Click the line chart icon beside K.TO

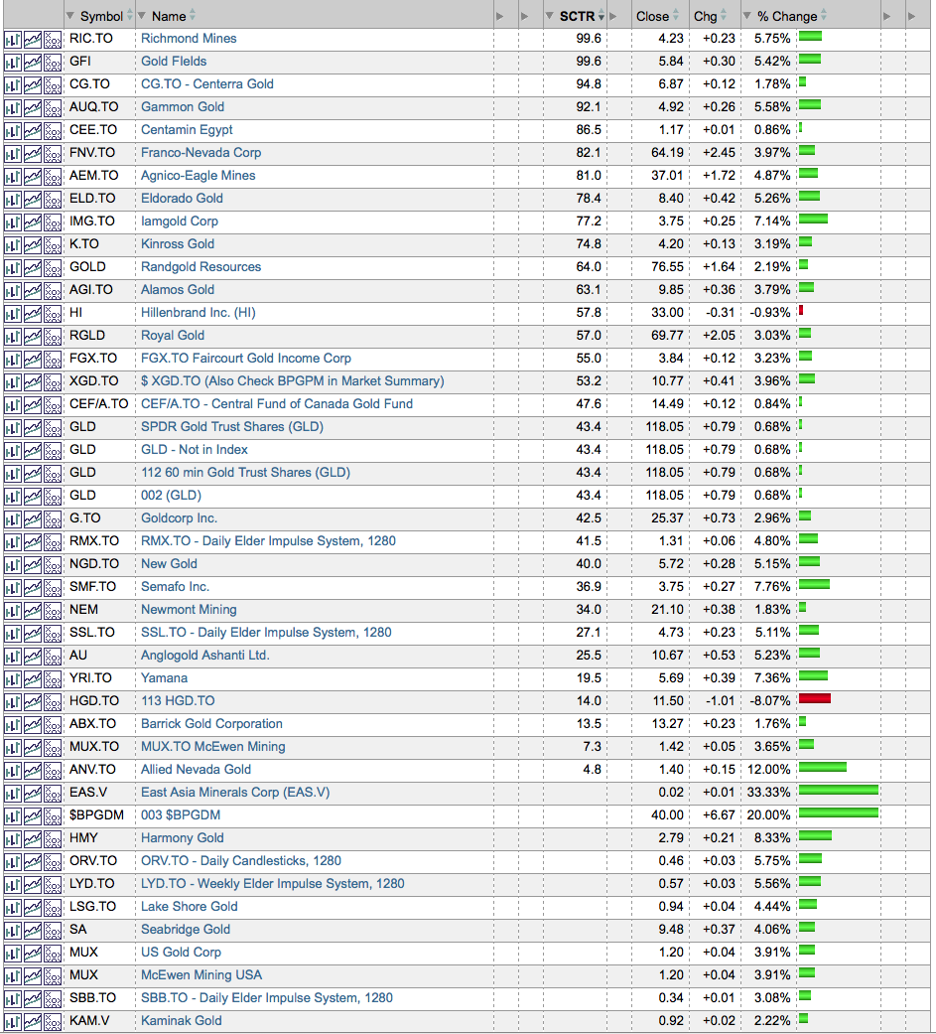click(33, 245)
